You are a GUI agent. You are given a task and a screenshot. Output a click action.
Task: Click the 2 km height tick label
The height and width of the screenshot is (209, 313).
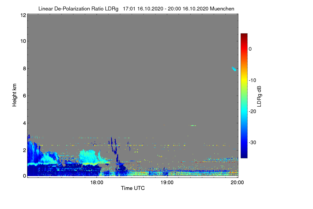click(24, 150)
